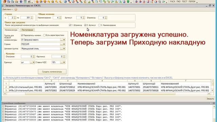Open help via the question mark icon

pos(16,9)
